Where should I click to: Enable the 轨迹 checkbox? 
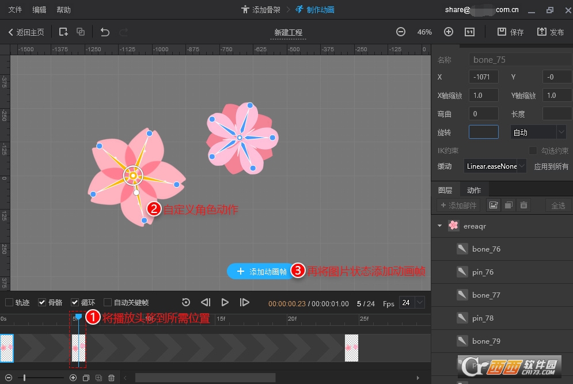(x=9, y=302)
